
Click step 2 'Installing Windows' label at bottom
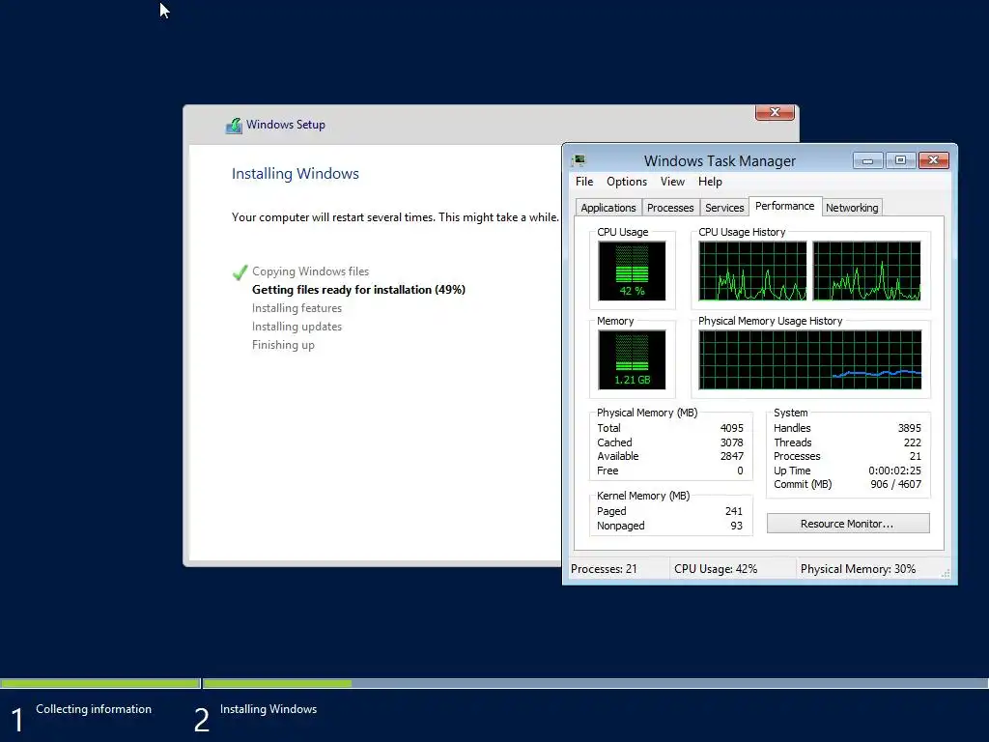(268, 709)
